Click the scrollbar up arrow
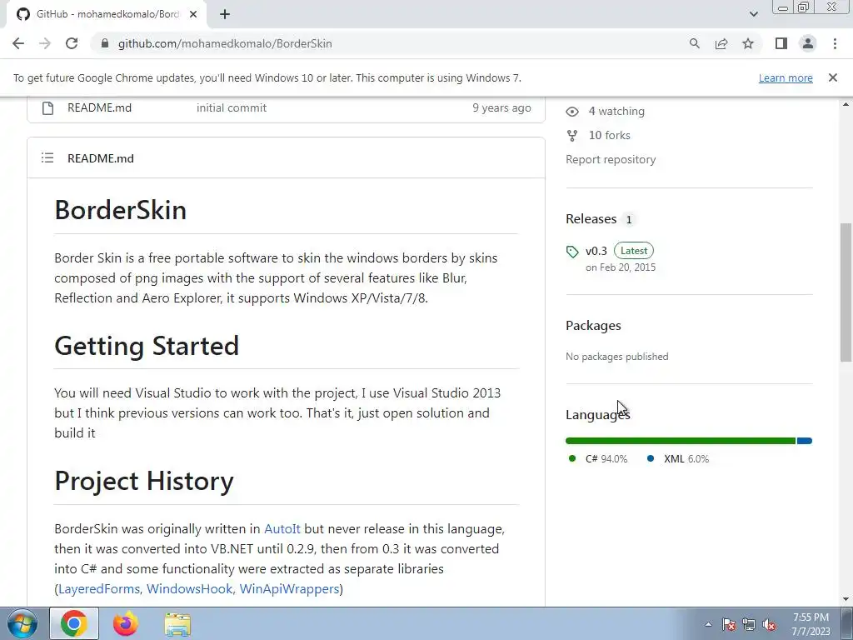 (x=846, y=104)
